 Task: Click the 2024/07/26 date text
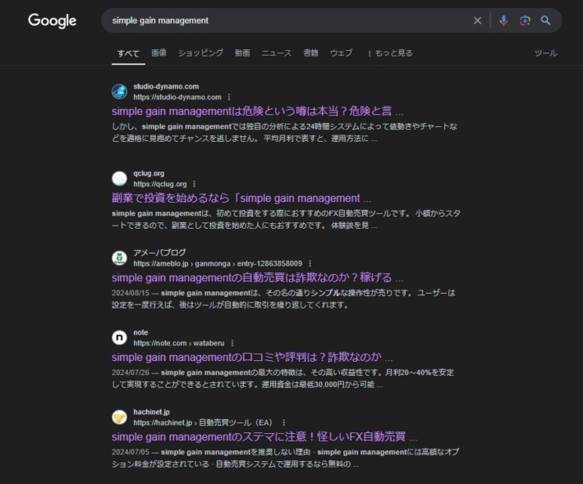(130, 372)
